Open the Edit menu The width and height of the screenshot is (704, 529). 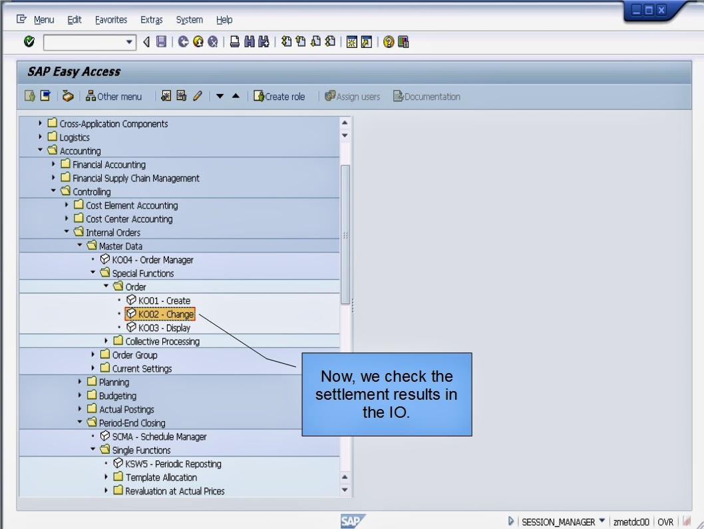tap(74, 20)
